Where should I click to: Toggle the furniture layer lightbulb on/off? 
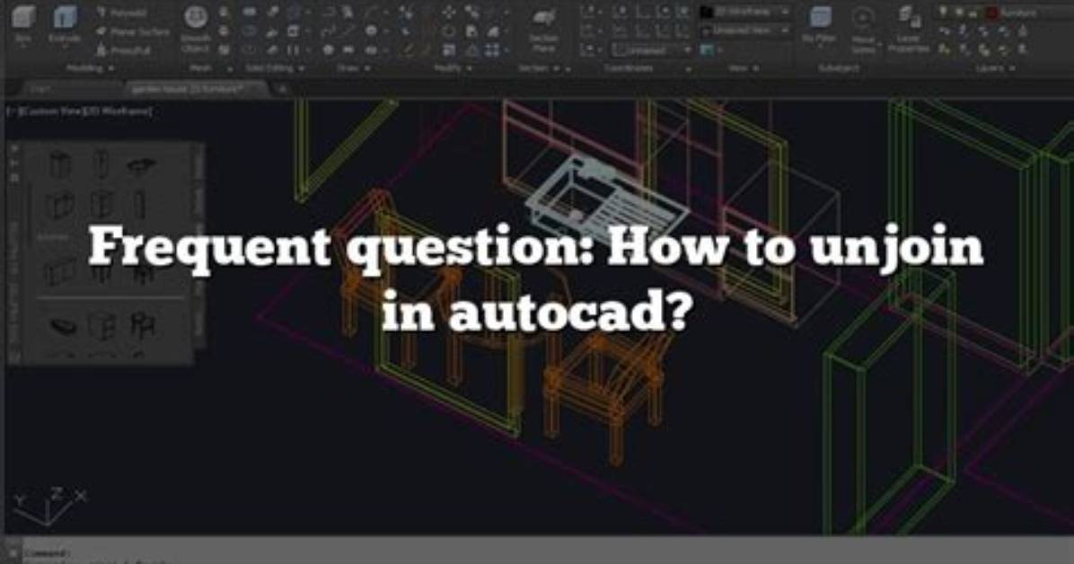(943, 13)
